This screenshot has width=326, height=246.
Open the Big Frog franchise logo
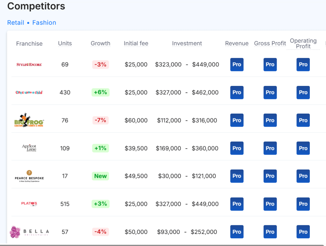point(29,120)
